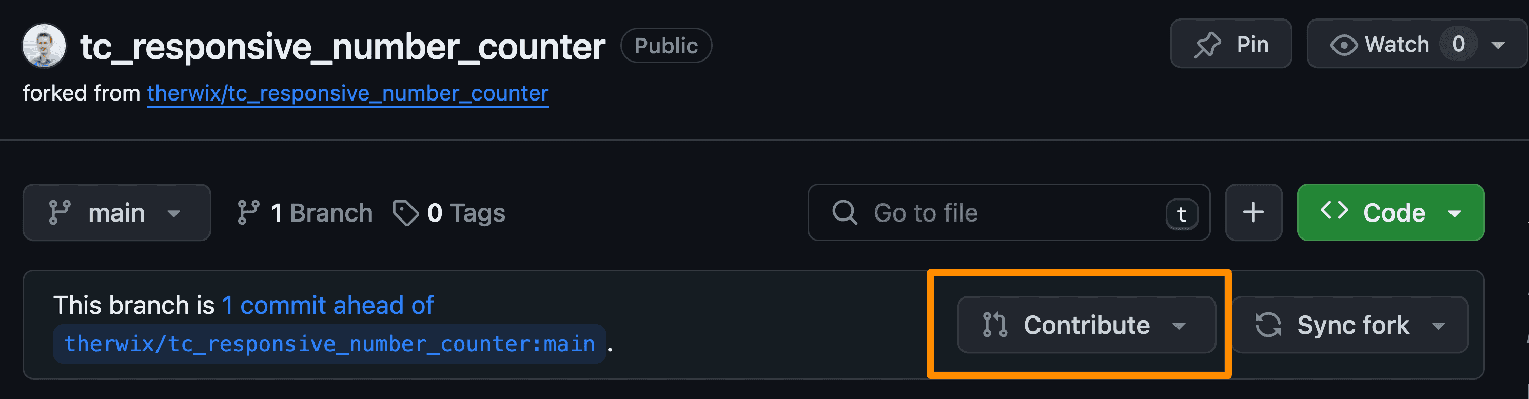Open the tag icon beside 0 Tags
The height and width of the screenshot is (399, 1529).
(x=407, y=212)
